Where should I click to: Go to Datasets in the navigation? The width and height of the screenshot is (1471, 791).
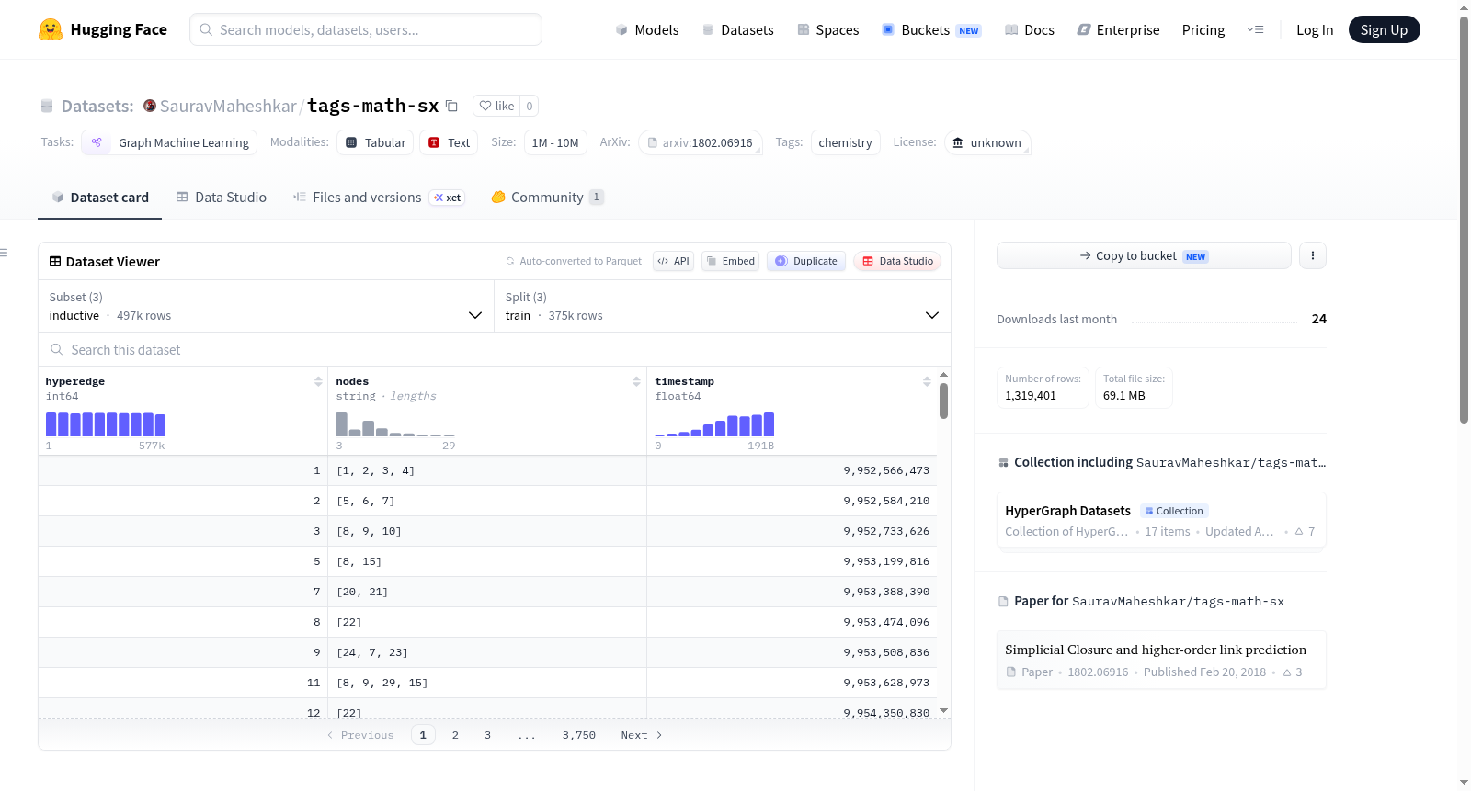click(x=737, y=29)
